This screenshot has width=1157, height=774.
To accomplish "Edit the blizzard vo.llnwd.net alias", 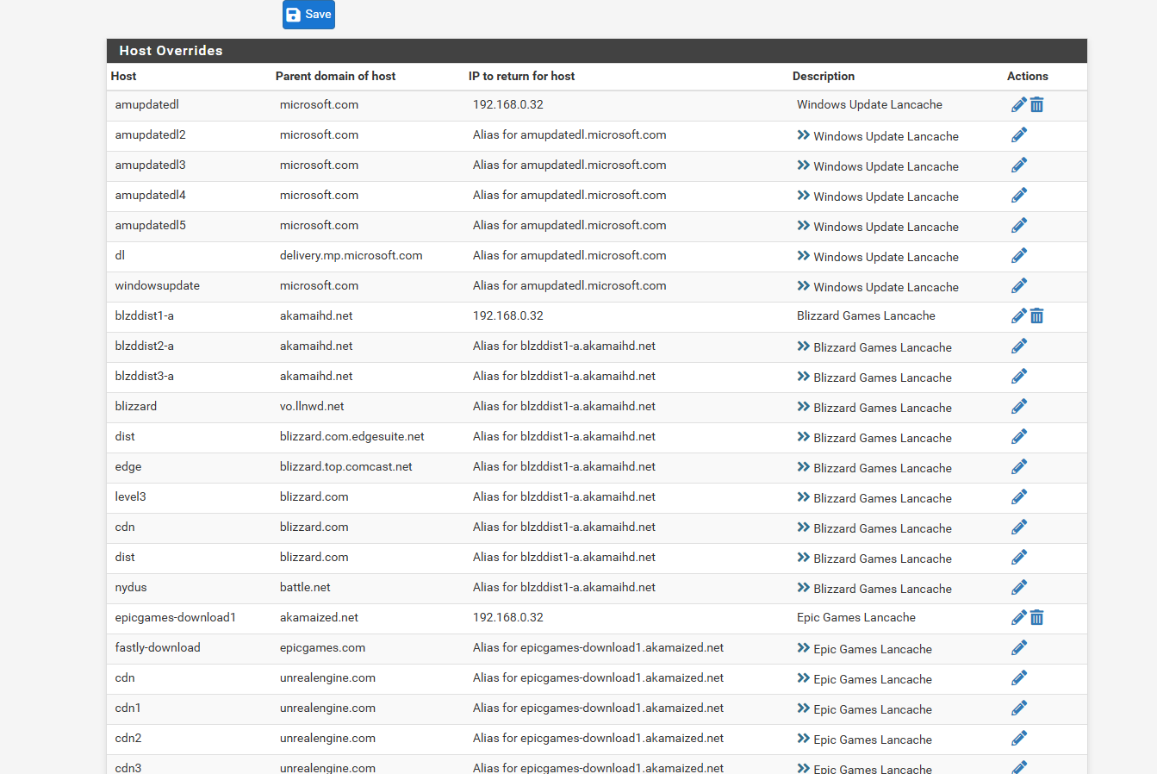I will pos(1019,406).
